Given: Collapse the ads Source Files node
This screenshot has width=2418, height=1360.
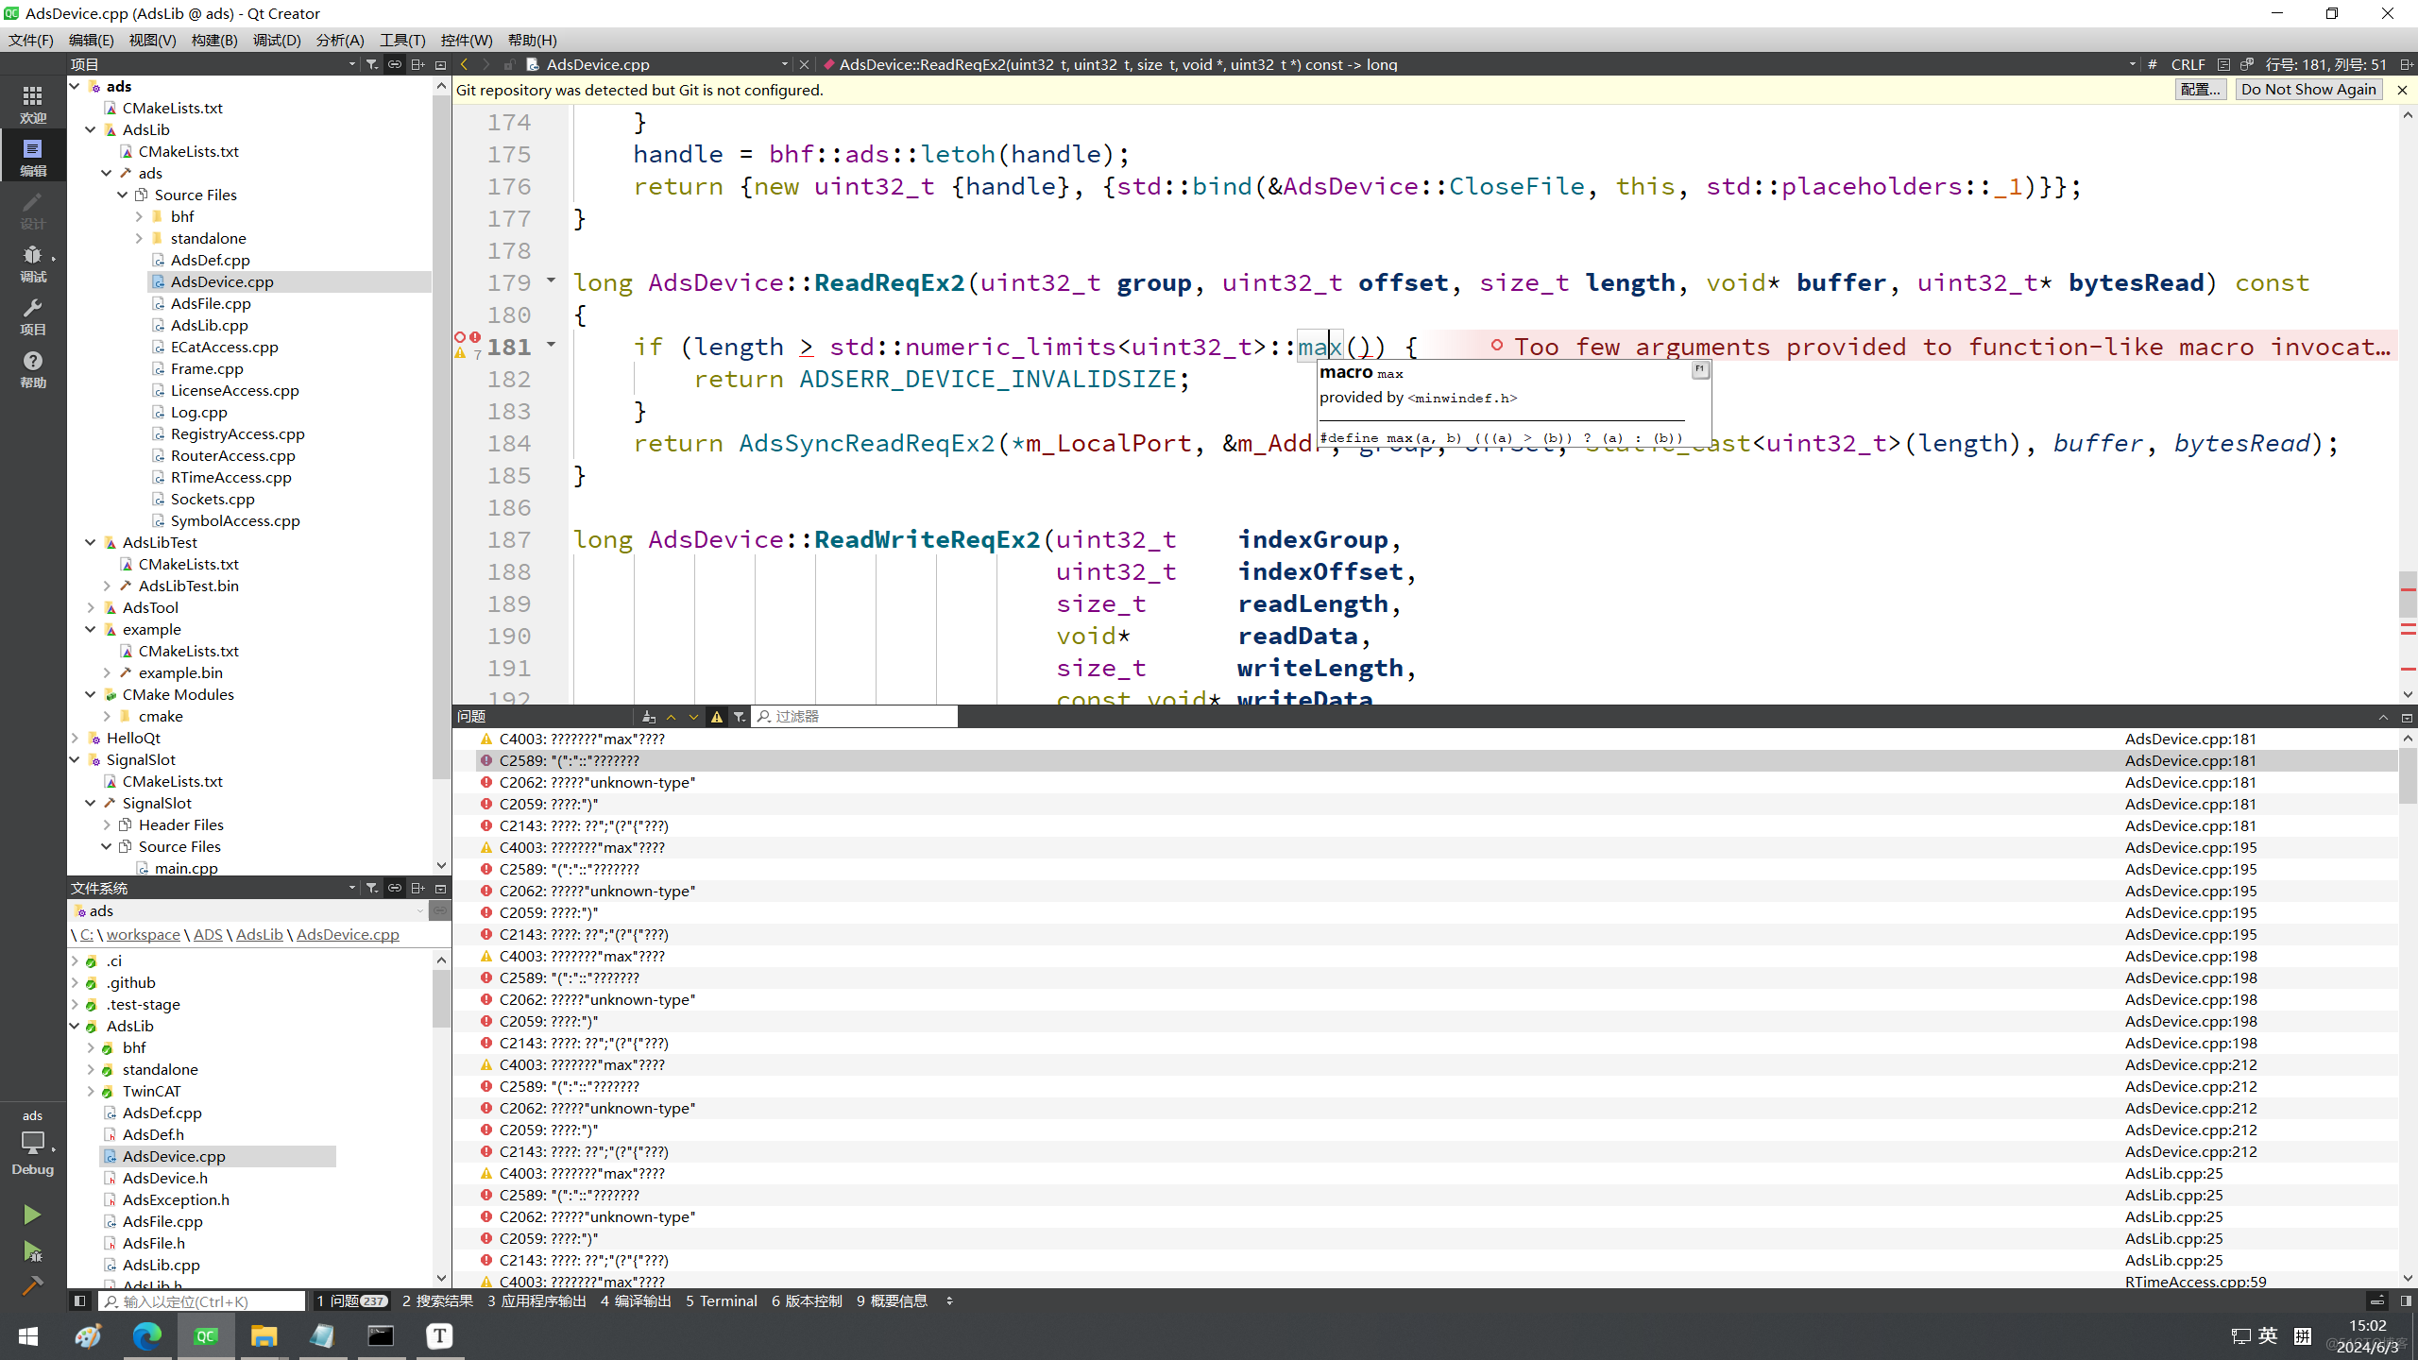Looking at the screenshot, I should [x=123, y=195].
